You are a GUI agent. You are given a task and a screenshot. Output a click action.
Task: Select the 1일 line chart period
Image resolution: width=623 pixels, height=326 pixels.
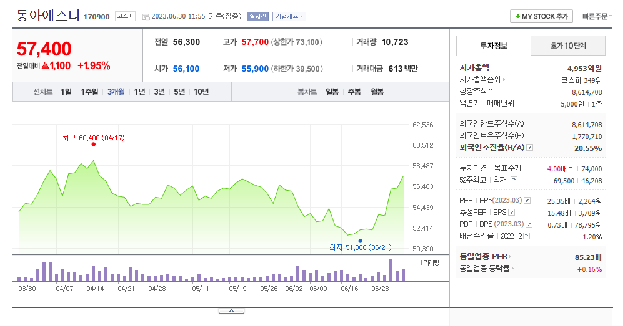(66, 92)
